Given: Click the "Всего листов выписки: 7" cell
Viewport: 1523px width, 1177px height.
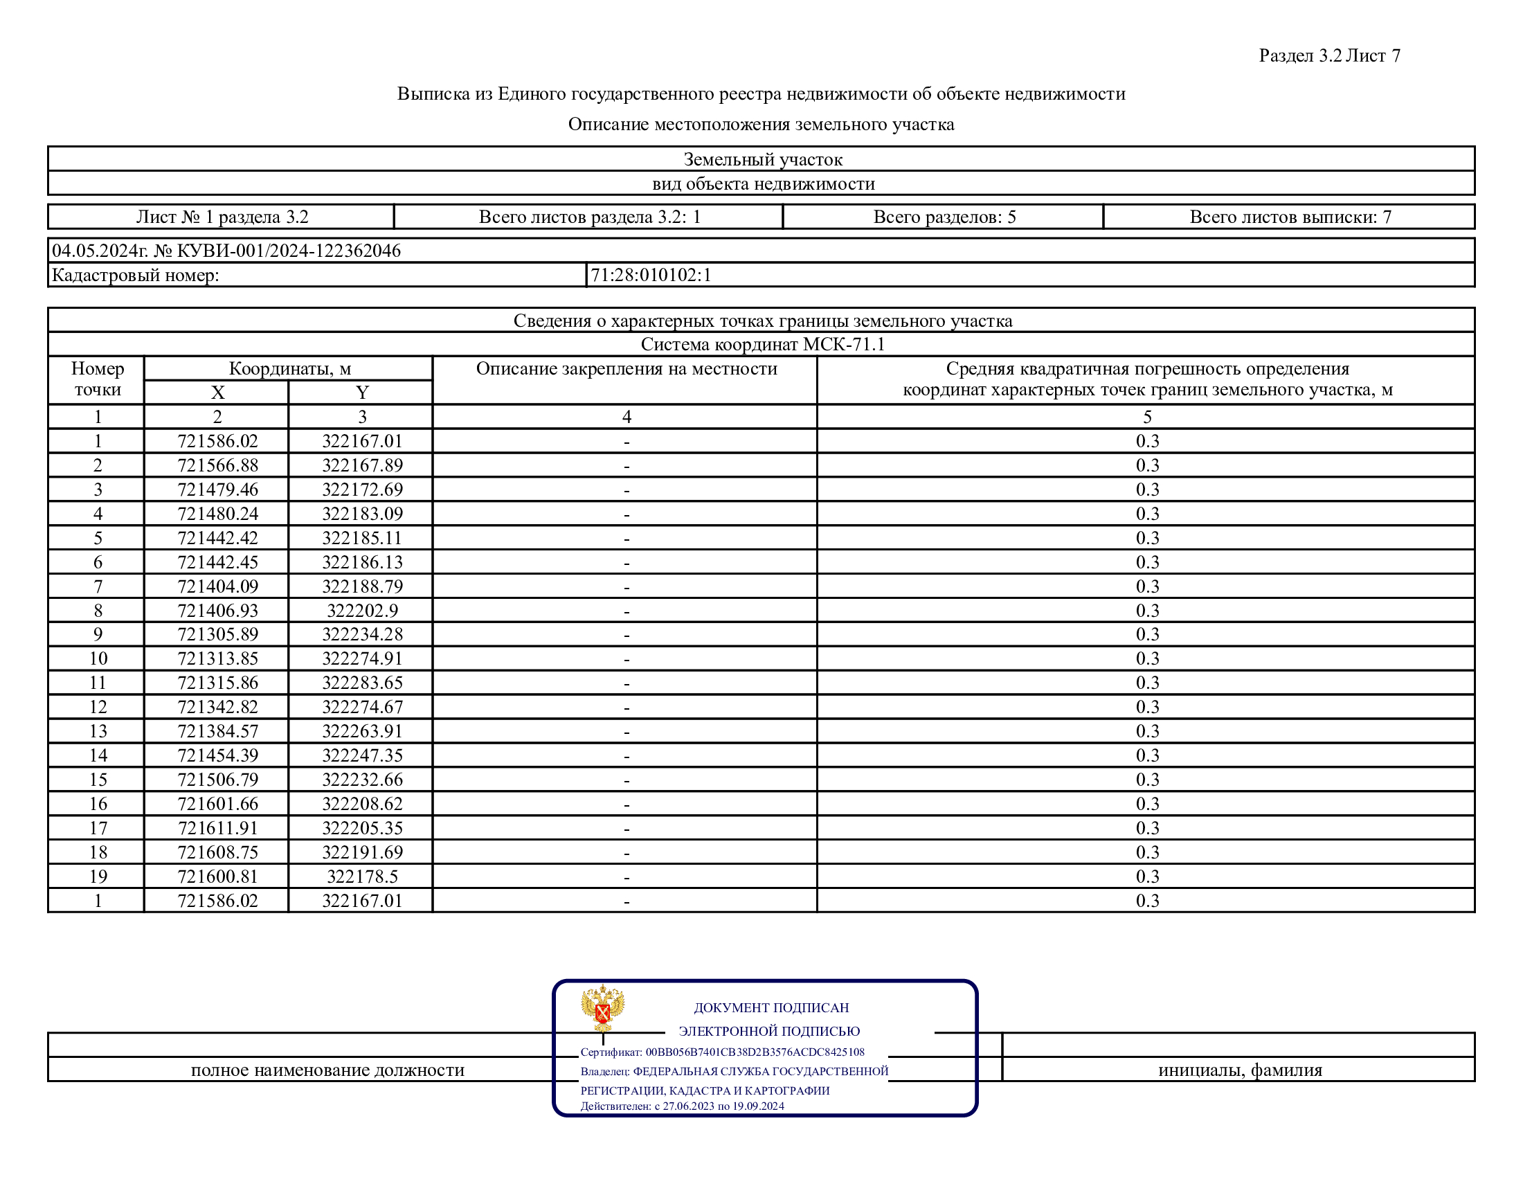Looking at the screenshot, I should coord(1290,217).
